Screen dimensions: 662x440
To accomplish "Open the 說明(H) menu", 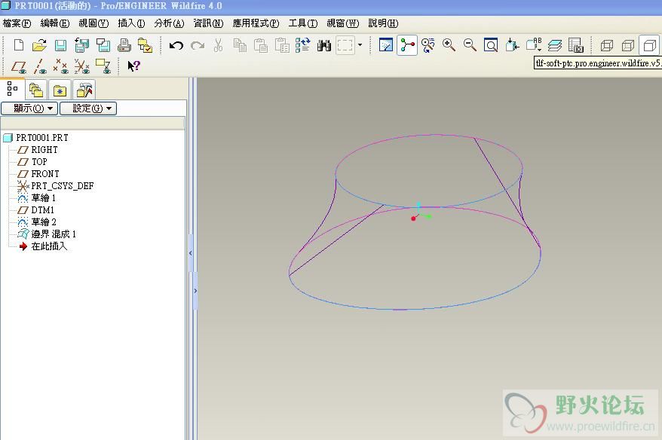I will click(x=383, y=23).
